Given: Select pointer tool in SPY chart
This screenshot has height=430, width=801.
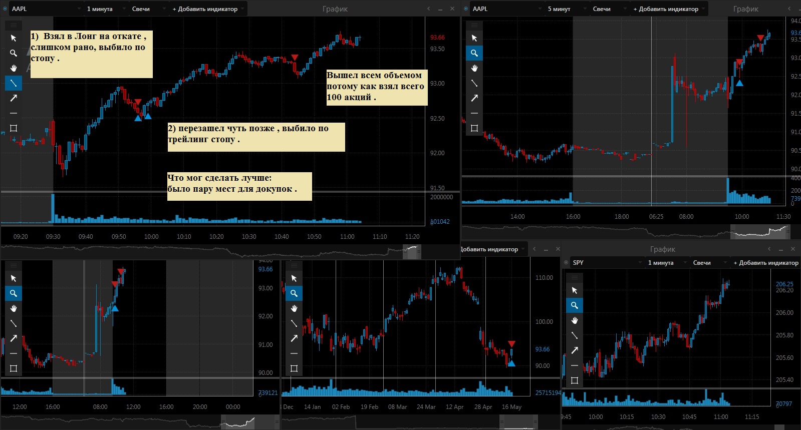Looking at the screenshot, I should click(x=575, y=290).
